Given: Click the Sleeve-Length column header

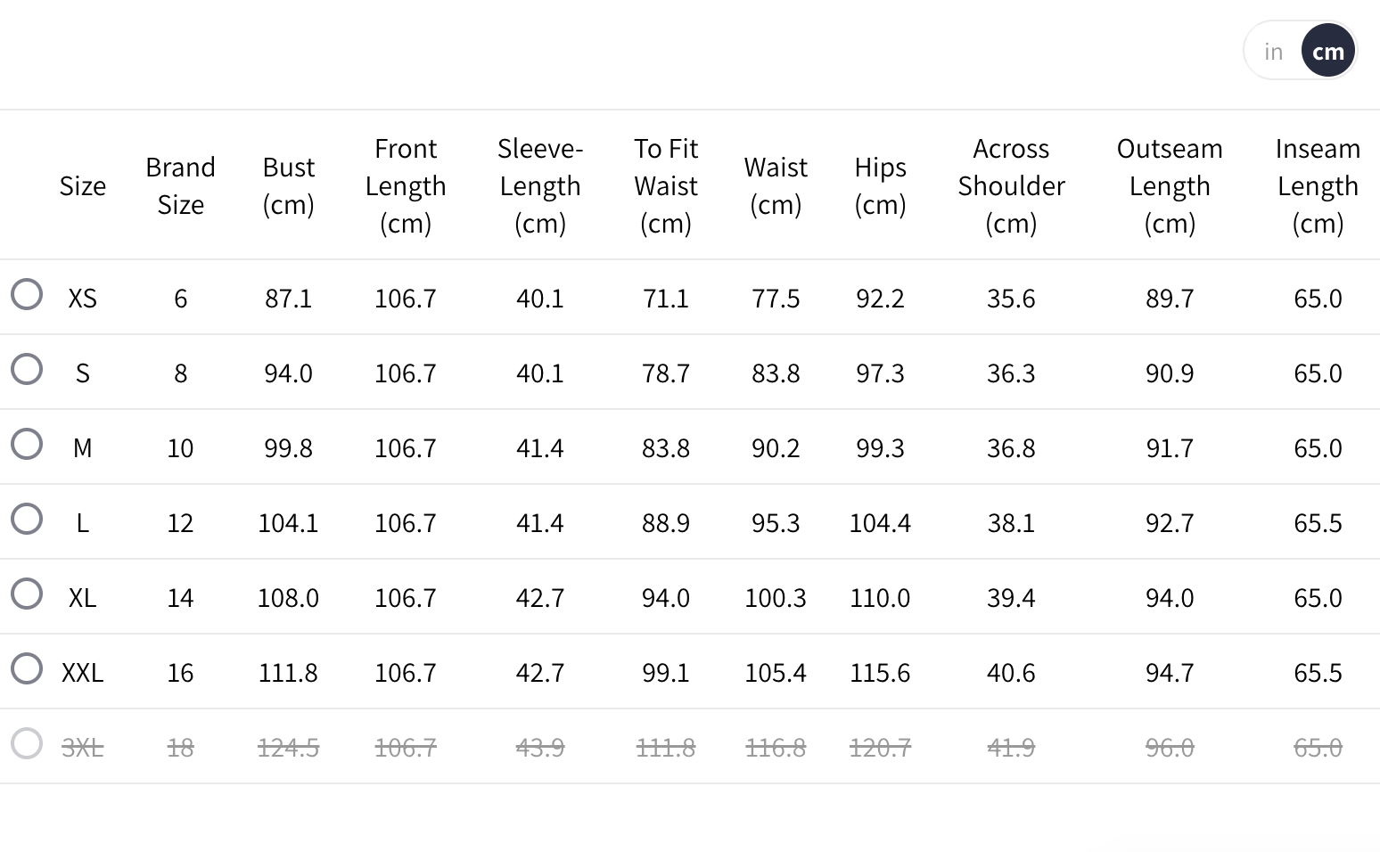Looking at the screenshot, I should [540, 186].
